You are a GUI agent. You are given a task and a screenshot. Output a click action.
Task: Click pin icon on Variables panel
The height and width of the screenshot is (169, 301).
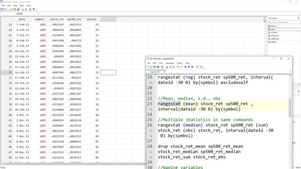[298, 18]
